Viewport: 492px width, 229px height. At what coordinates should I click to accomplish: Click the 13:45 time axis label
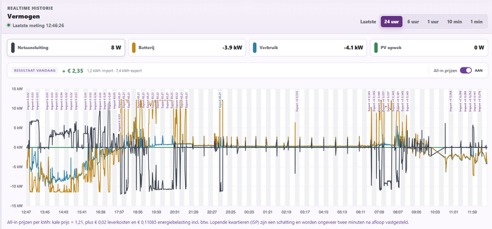point(45,212)
